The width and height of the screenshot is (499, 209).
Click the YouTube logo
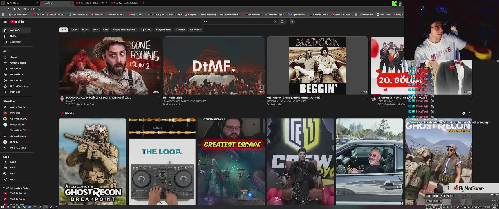click(x=18, y=22)
